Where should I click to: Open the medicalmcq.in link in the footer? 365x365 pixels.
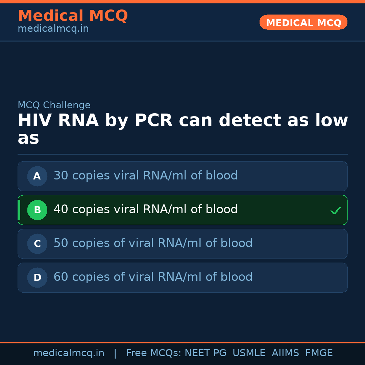pyautogui.click(x=69, y=353)
